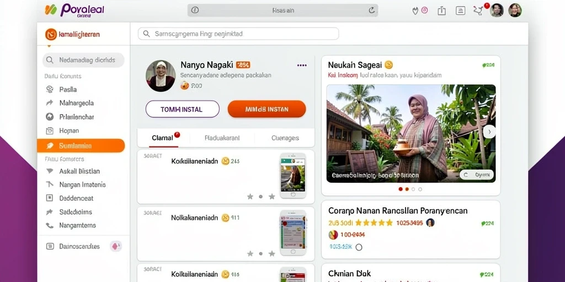Screen dimensions: 565x282
Task: Click the coin icon under Nanyo Nagaki
Action: pos(184,85)
